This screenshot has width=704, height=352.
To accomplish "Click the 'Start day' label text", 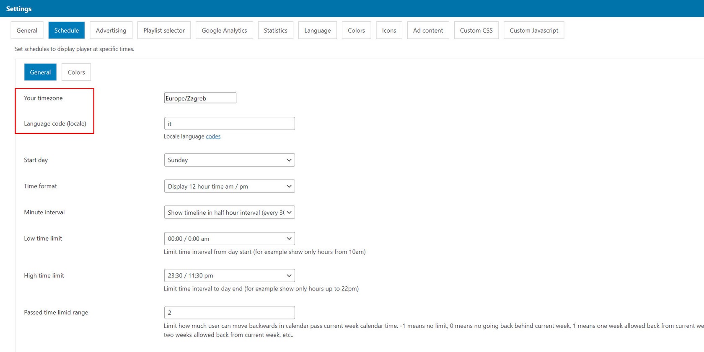I will [36, 160].
